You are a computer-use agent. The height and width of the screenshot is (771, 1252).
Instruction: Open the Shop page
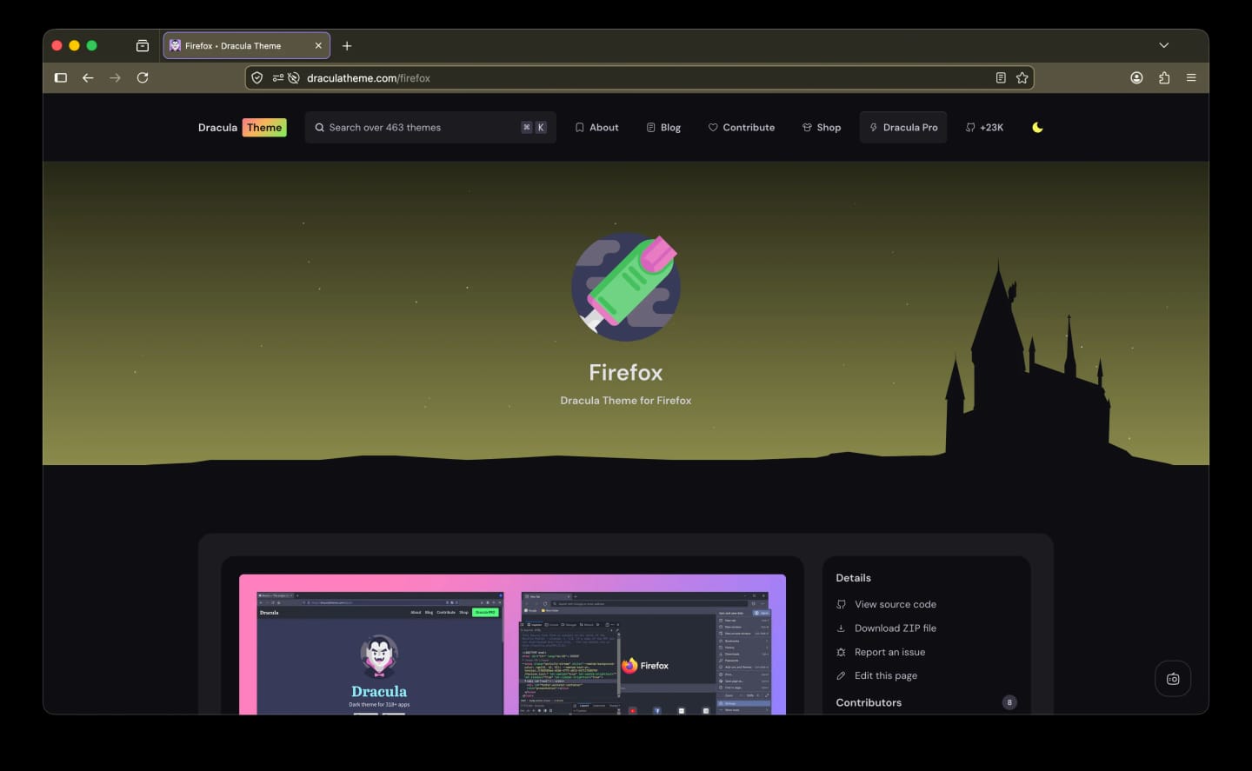(822, 127)
